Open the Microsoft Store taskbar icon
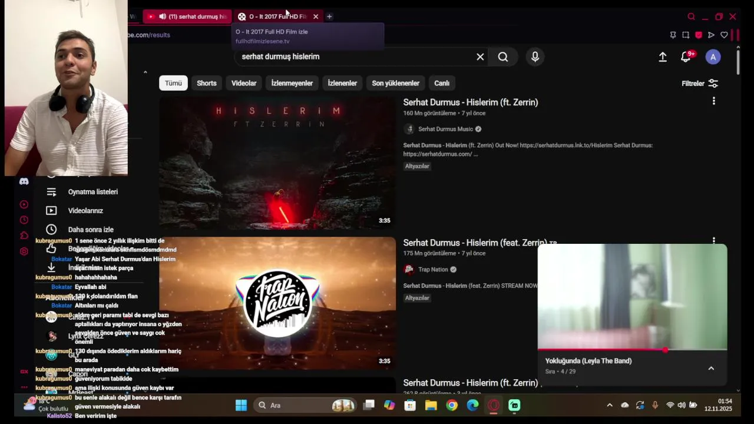The image size is (754, 424). pos(410,405)
